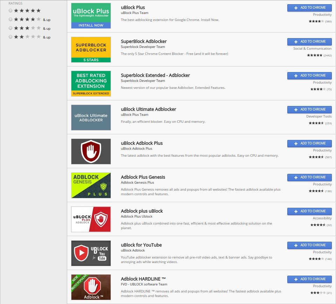Click the 'Superblock Developer Team' author under SuperBlock Adblocker

click(143, 47)
